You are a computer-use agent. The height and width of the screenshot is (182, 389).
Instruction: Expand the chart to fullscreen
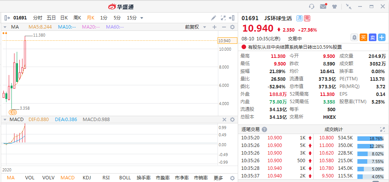(223, 18)
